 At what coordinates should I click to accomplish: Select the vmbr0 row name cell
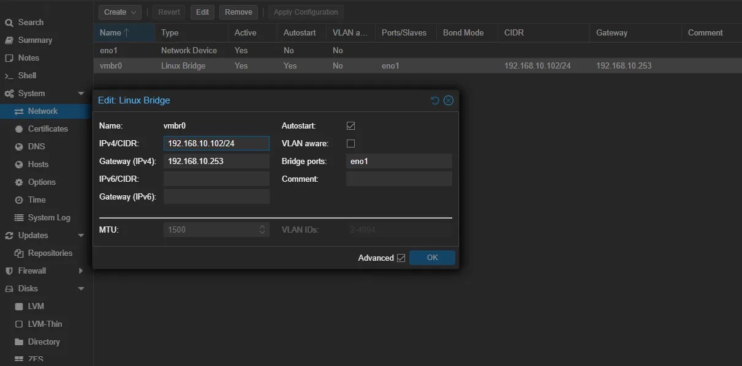pos(124,66)
